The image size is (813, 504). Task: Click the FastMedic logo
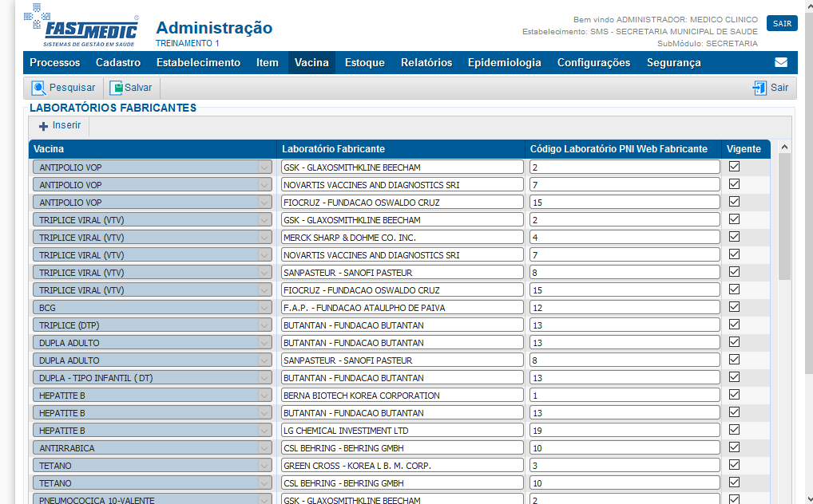[81, 26]
